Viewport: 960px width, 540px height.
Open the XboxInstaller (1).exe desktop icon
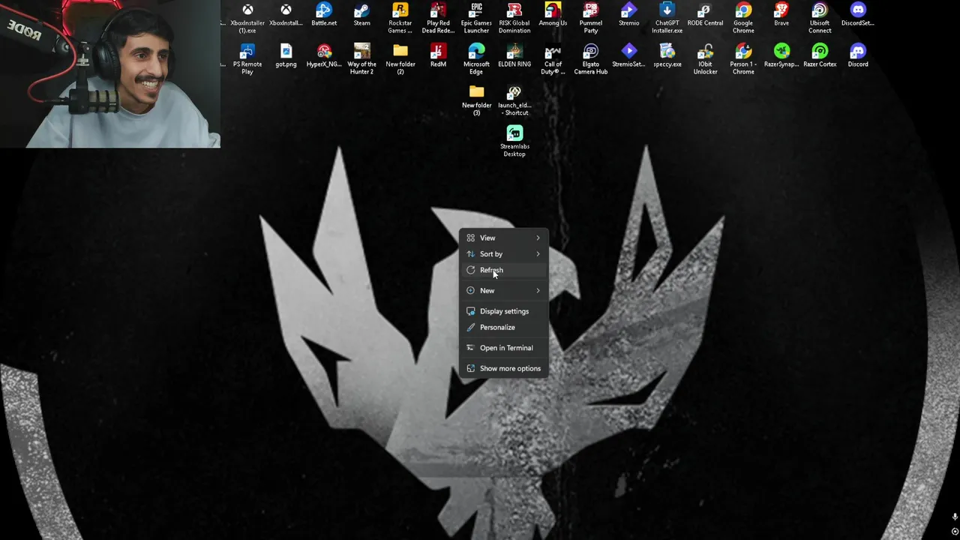[x=247, y=18]
